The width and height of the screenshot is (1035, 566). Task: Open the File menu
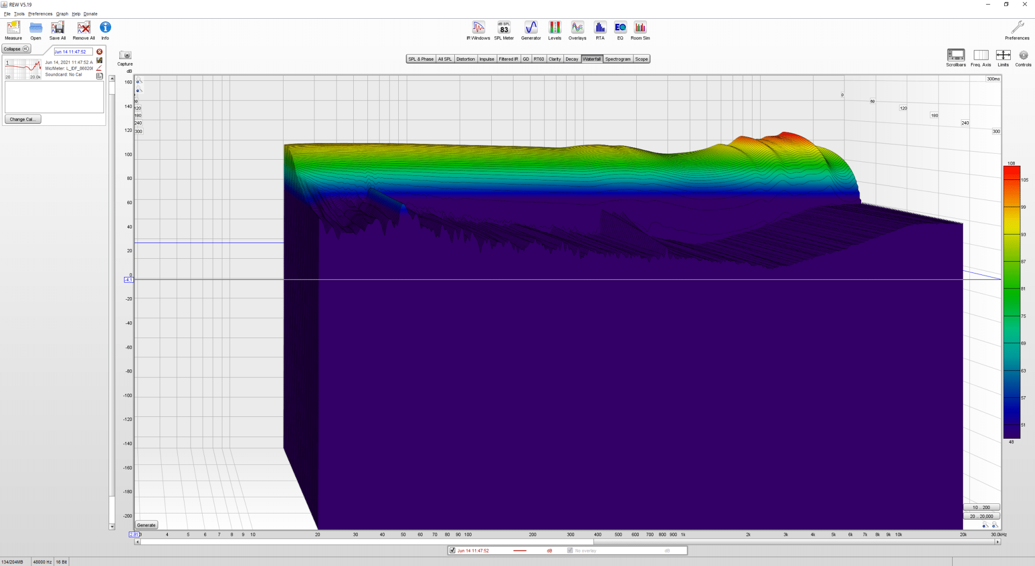[7, 14]
